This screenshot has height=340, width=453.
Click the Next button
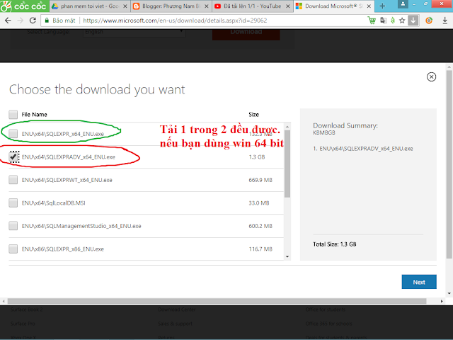[x=419, y=282]
